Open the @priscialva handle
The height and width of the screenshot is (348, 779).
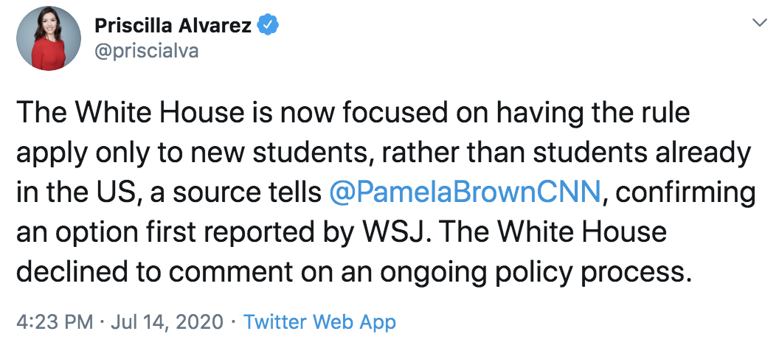tap(147, 51)
